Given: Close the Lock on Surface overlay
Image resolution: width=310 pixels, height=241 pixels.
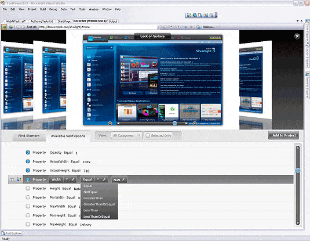Looking at the screenshot, I should pos(297,36).
